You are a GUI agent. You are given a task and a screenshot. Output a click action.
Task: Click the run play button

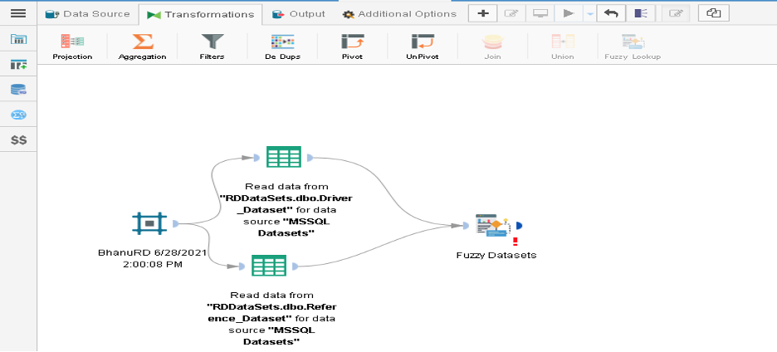click(x=569, y=13)
